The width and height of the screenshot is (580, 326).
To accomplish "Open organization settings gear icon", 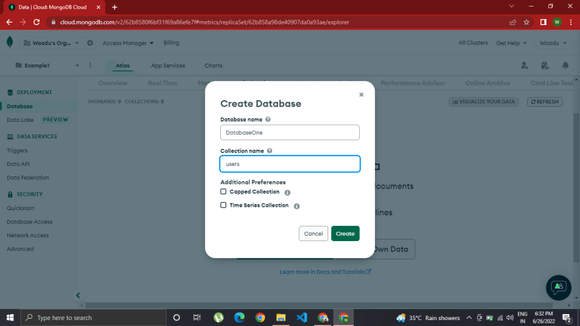I will pyautogui.click(x=90, y=43).
